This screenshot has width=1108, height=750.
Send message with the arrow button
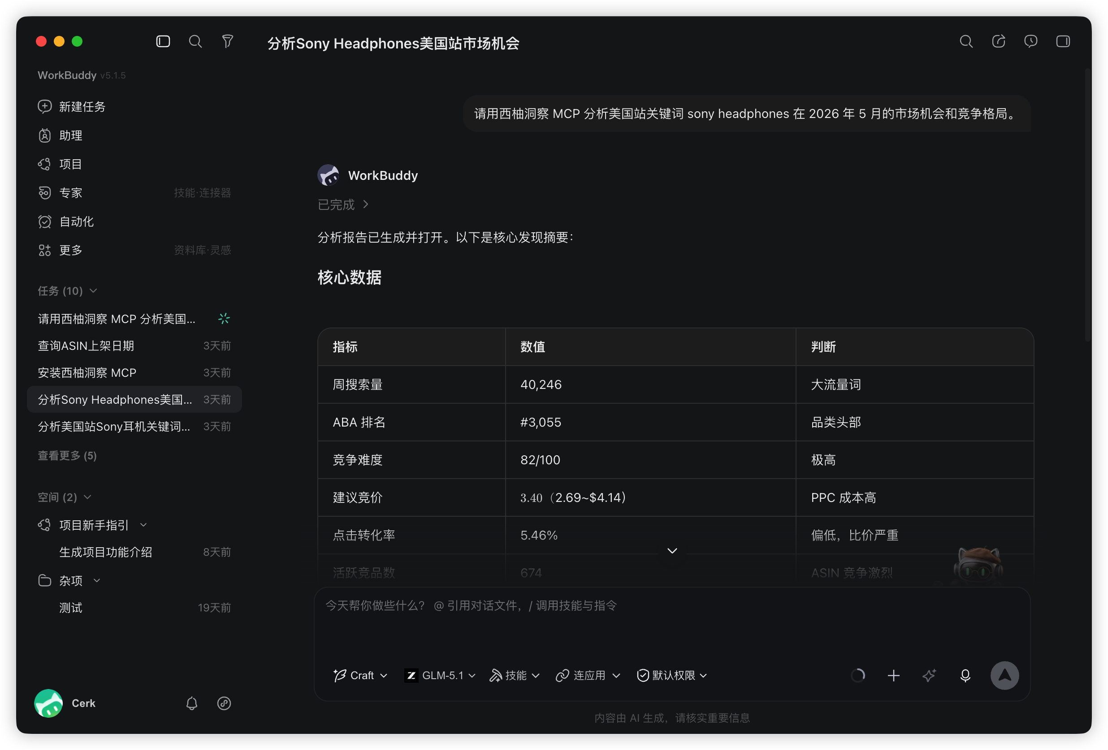pyautogui.click(x=1004, y=675)
